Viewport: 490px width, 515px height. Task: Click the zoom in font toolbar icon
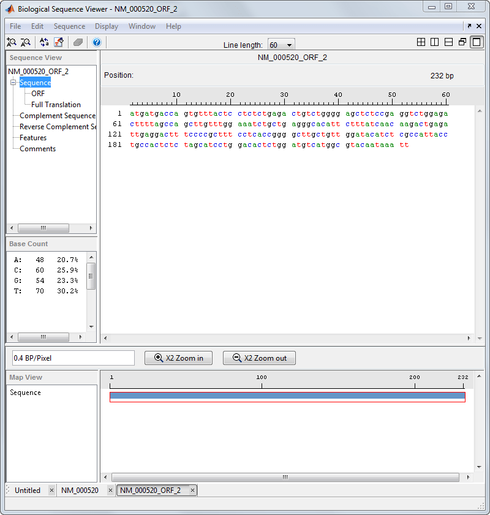(x=12, y=42)
